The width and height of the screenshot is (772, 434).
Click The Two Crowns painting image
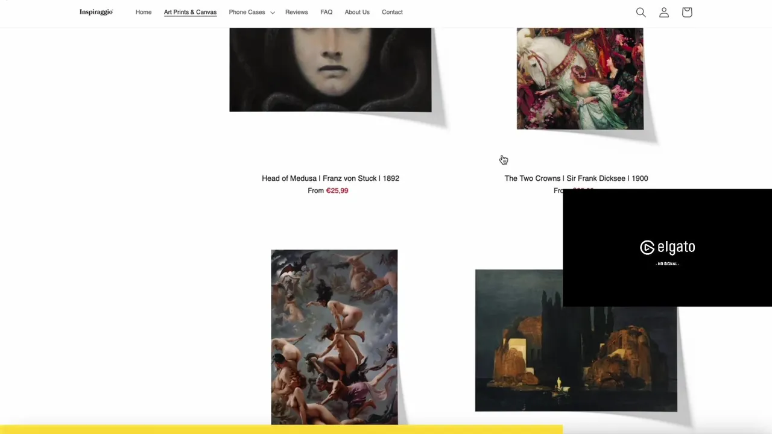click(x=580, y=78)
